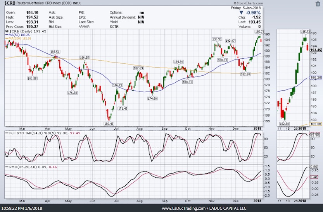The height and width of the screenshot is (212, 323).
Task: Click the 176.68 low label
Action: (73, 93)
